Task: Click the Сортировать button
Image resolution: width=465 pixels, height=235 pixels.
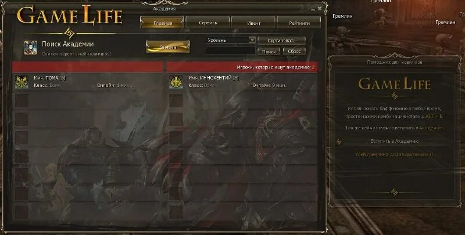Action: pyautogui.click(x=281, y=41)
